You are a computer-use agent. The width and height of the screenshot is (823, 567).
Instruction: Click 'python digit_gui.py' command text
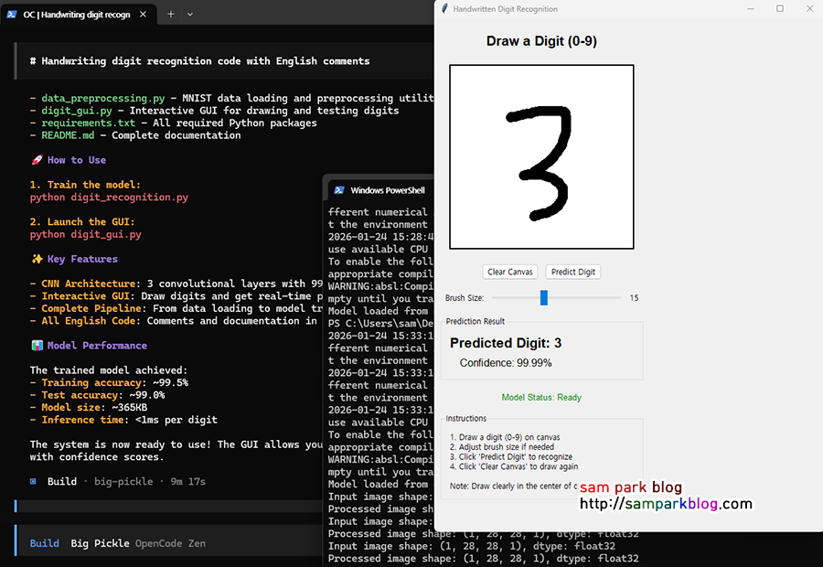coord(85,234)
